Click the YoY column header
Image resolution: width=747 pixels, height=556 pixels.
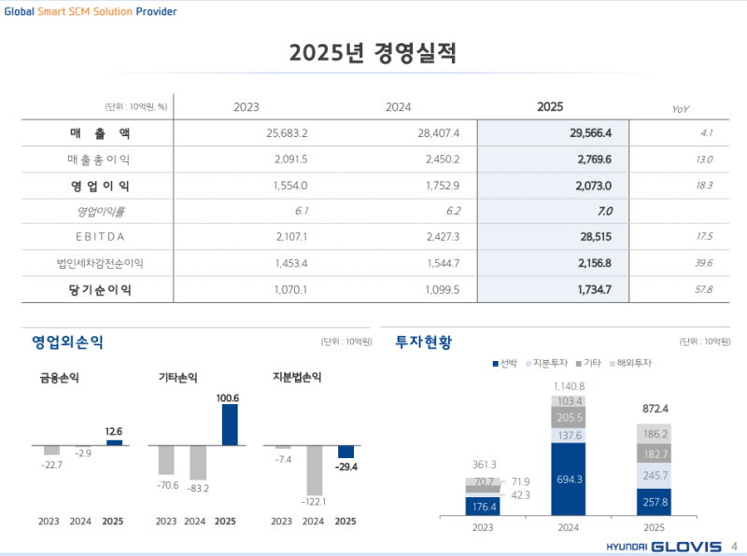click(681, 109)
